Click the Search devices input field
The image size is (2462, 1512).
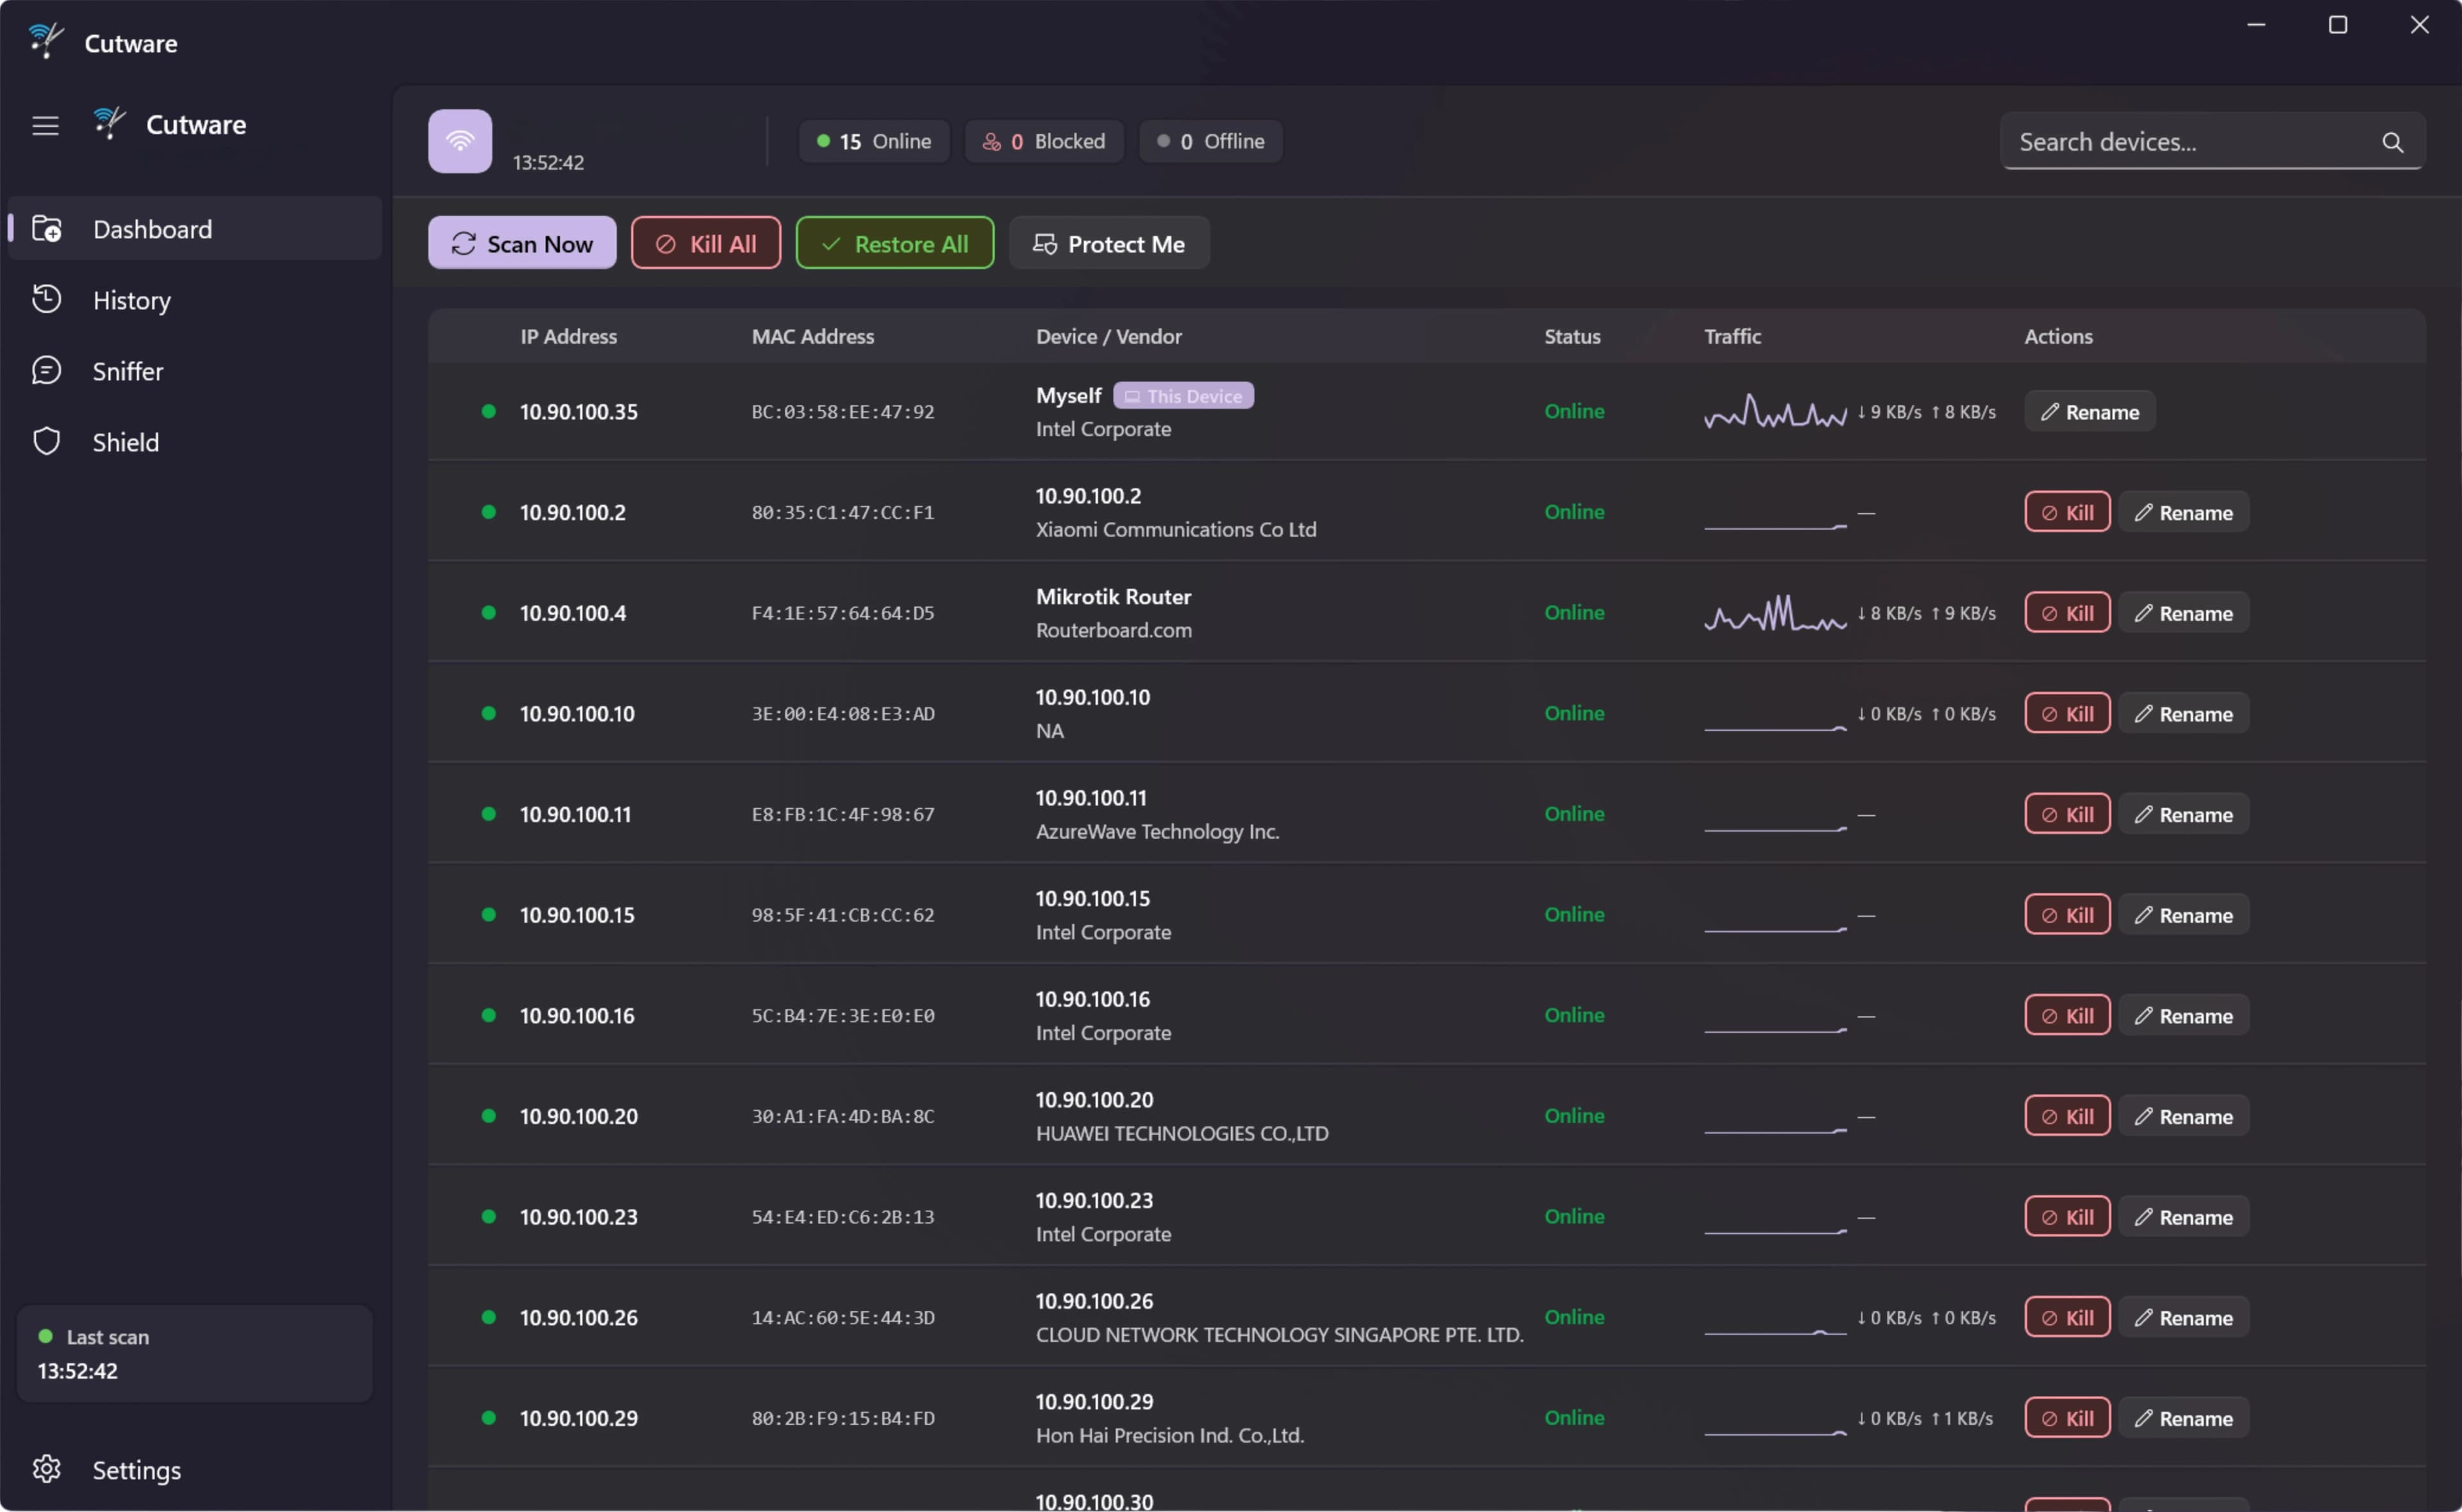pos(2212,142)
